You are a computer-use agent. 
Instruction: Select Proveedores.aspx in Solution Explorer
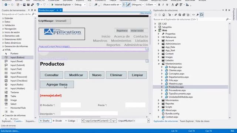(x=177, y=90)
